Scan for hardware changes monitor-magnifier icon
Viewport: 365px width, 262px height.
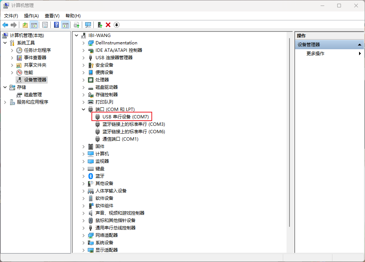(88, 25)
